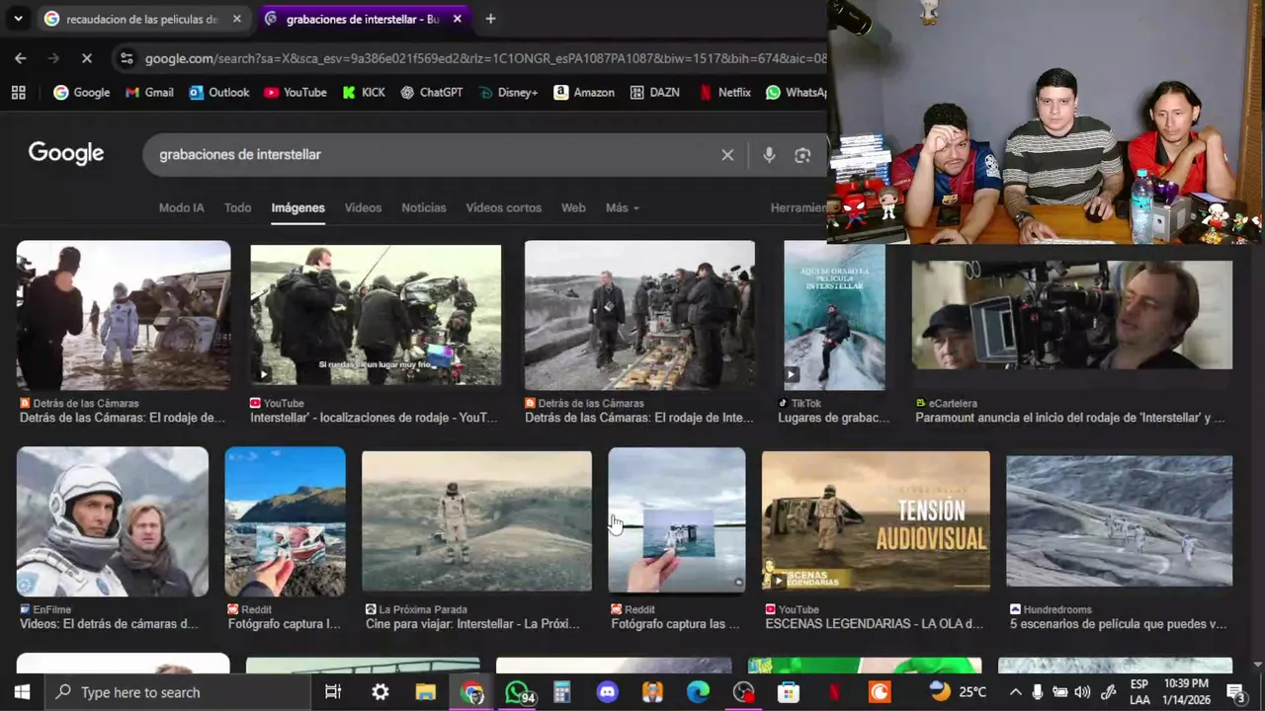
Task: Click the taskbar 'Type here to search' box
Action: click(178, 692)
